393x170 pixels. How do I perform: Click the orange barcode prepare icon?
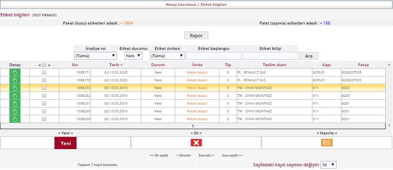[x=327, y=143]
